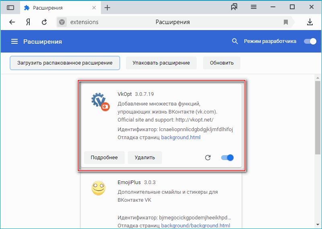Open VkOpt background.html debug link

(x=181, y=137)
